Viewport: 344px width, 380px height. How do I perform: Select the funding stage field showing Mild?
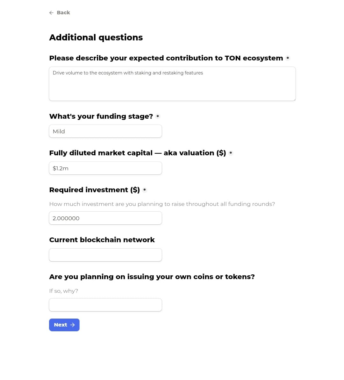[105, 131]
